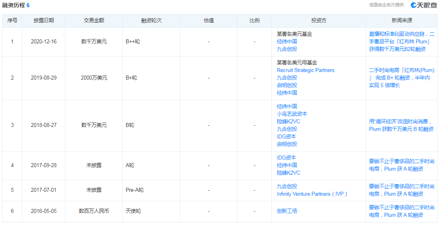Open 九合创投 link in the 2020-12-16 row
The image size is (441, 226).
coord(287,49)
